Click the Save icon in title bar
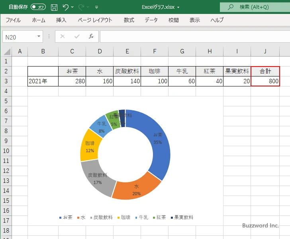Viewport: 290px width, 239px height. coord(54,7)
